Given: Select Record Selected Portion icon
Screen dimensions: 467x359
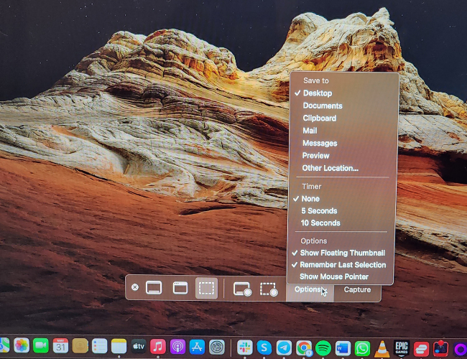Looking at the screenshot, I should 269,289.
